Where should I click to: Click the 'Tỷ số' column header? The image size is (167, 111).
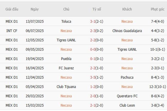(97, 9)
